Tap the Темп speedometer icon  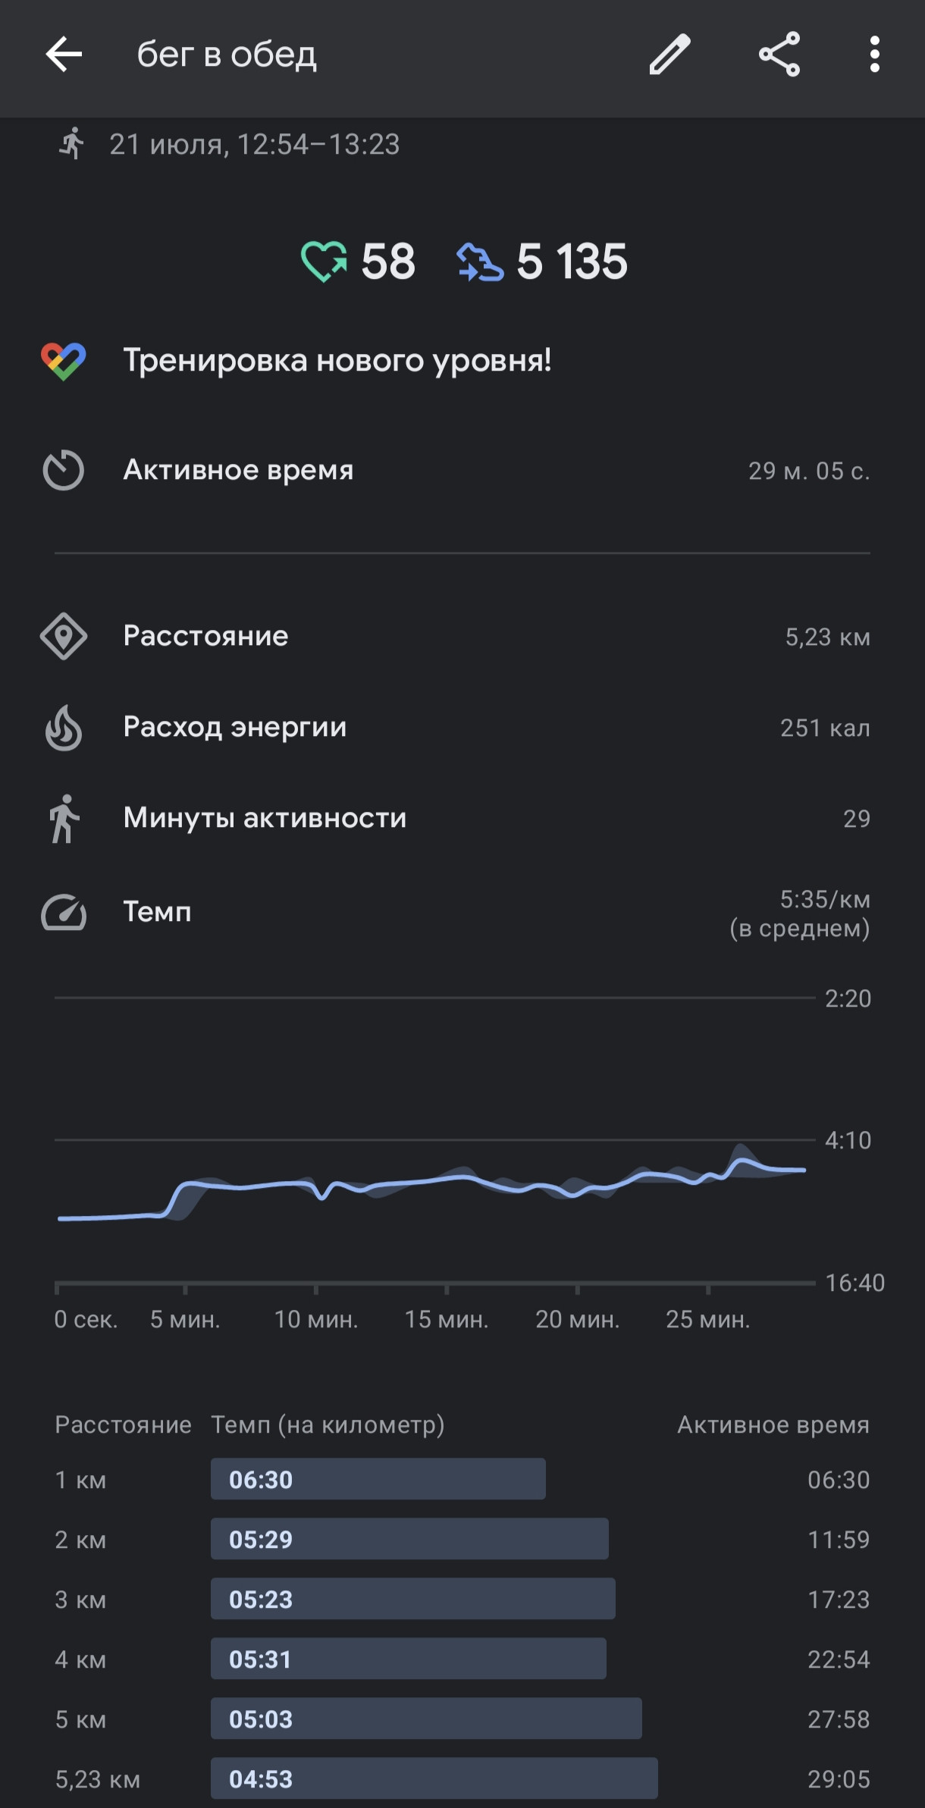[x=64, y=913]
